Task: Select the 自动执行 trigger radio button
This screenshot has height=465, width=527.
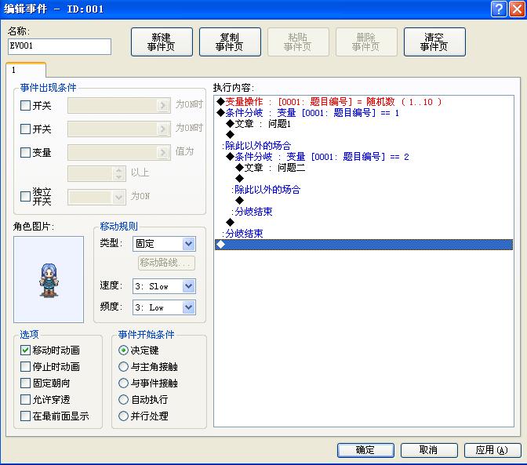Action: click(x=123, y=399)
